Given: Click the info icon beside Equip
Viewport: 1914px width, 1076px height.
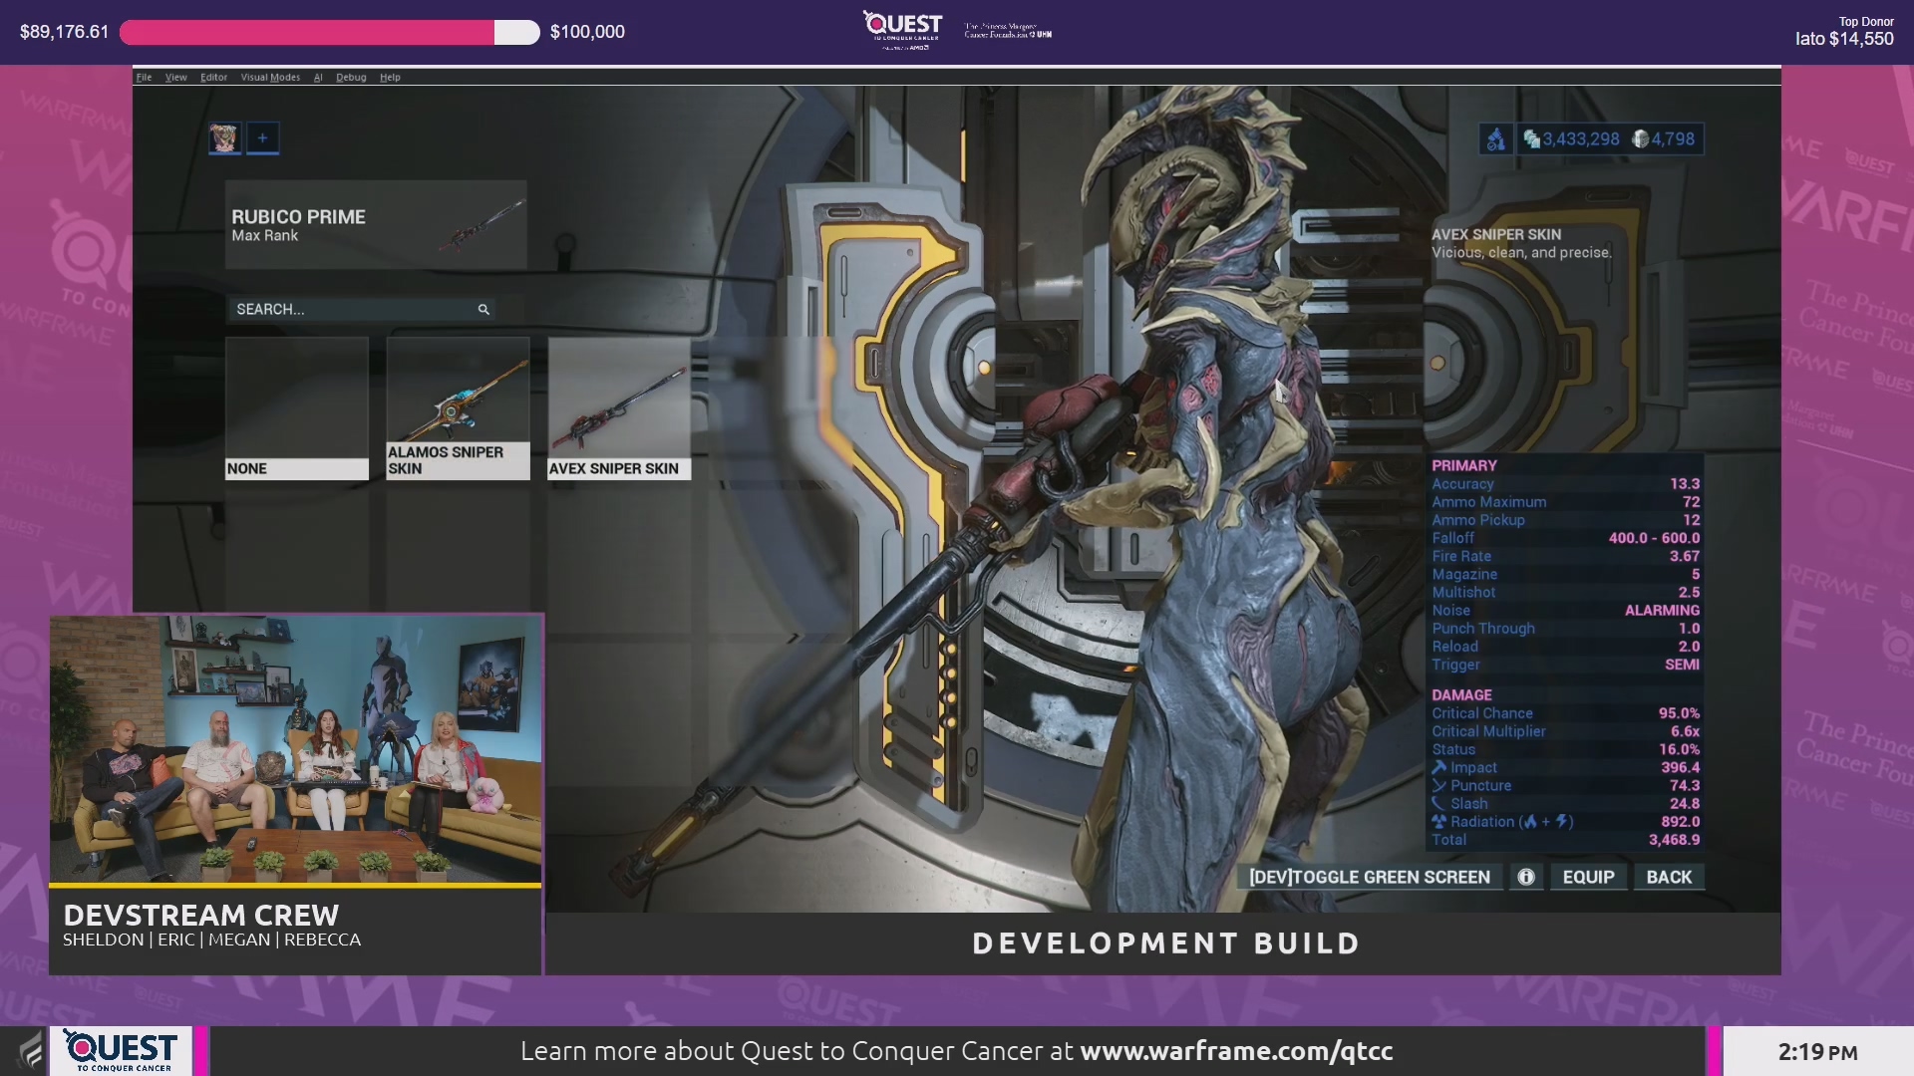Looking at the screenshot, I should click(1526, 877).
